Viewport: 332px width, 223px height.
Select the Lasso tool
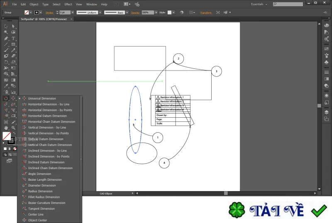(x=13, y=32)
